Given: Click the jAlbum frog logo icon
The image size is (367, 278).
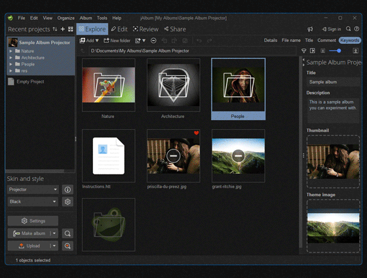Looking at the screenshot, I should [10, 18].
